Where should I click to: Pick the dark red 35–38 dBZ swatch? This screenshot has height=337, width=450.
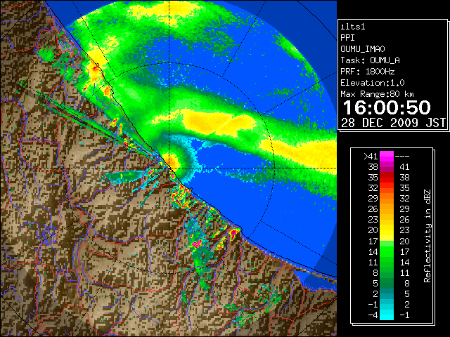pyautogui.click(x=387, y=178)
